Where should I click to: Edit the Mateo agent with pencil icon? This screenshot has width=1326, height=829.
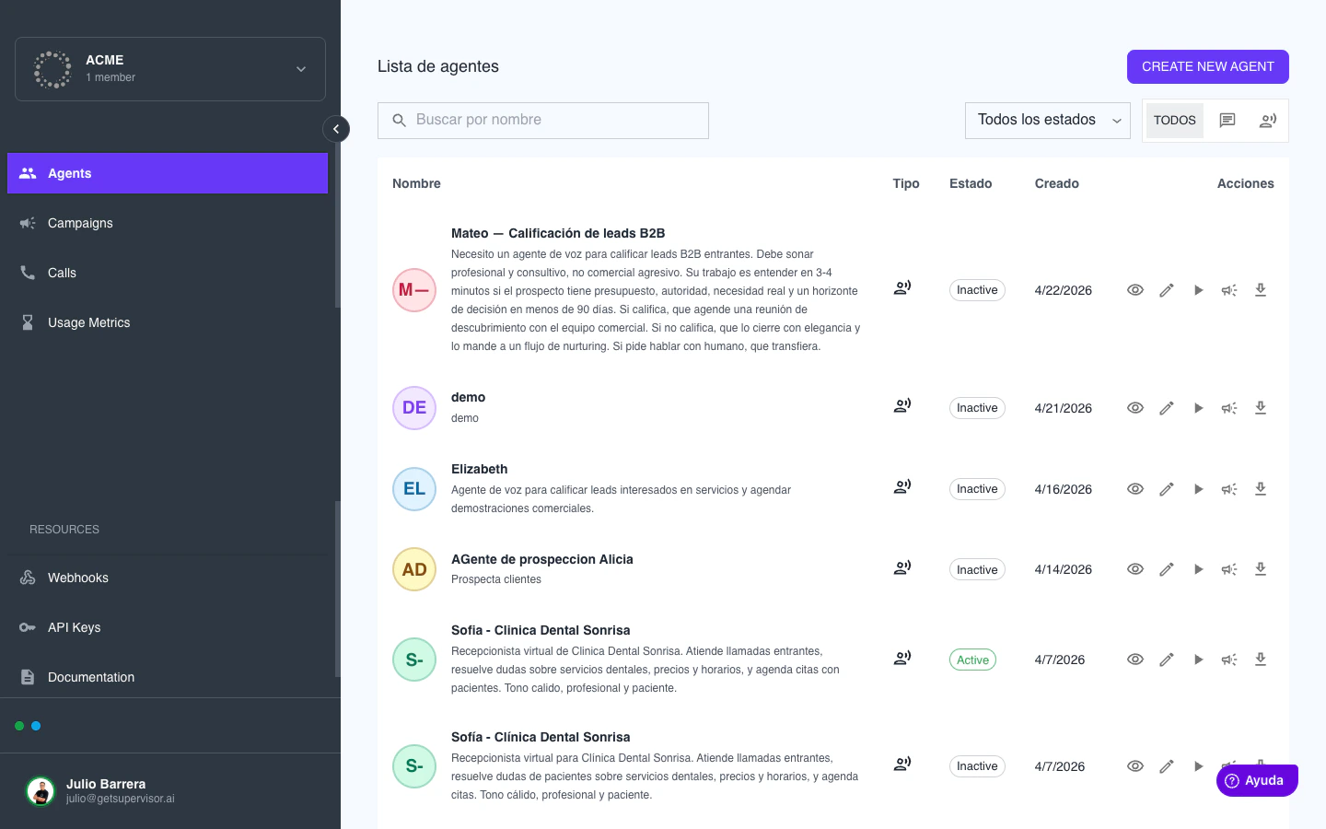pos(1167,290)
